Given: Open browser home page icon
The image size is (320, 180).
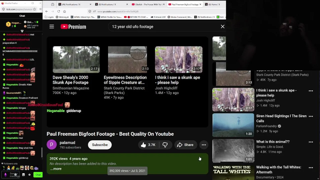Looking at the screenshot, I should point(64,11).
